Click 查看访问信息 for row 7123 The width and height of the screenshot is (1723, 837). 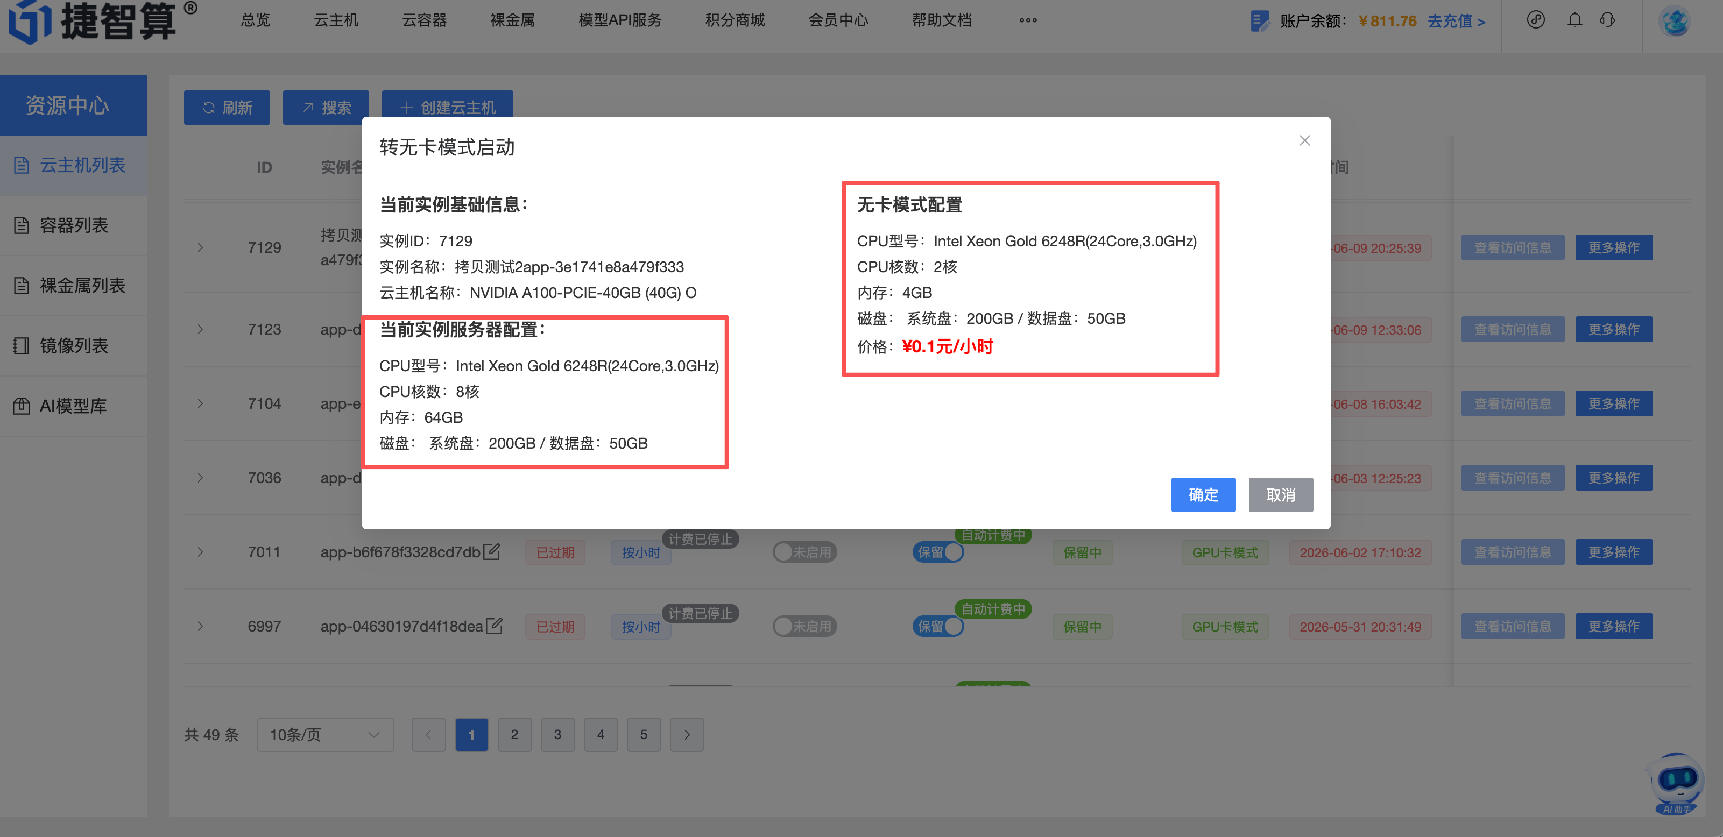coord(1512,329)
